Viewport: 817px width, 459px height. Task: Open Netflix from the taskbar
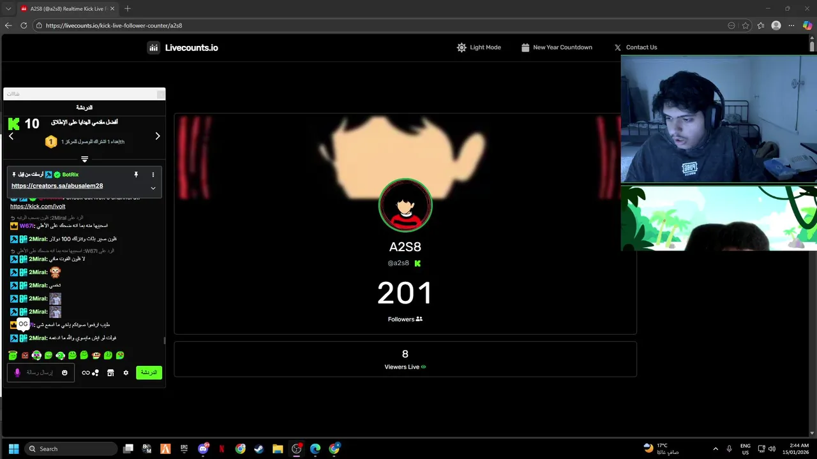[221, 449]
